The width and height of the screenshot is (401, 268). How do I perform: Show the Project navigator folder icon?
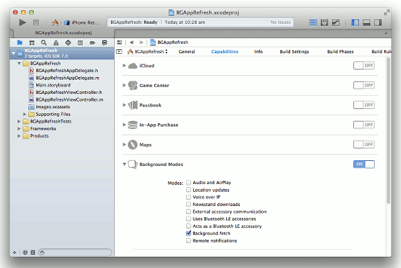coord(20,43)
